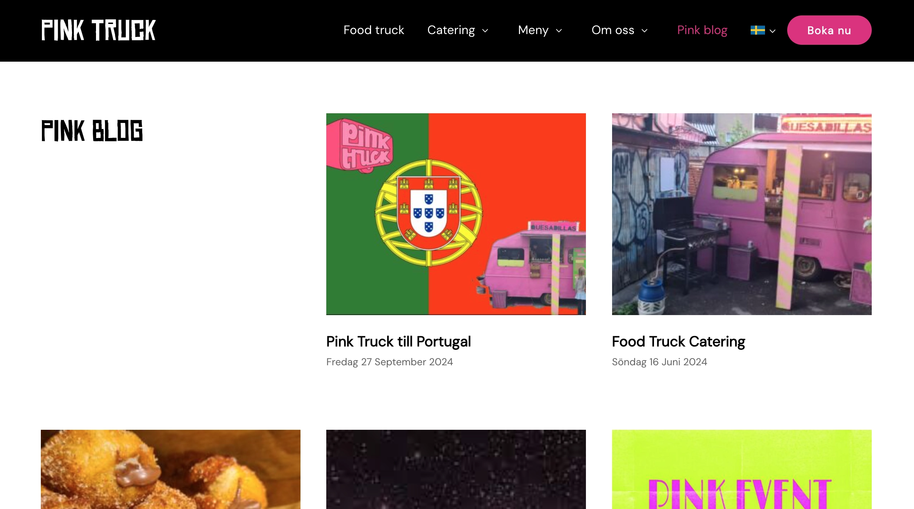
Task: Expand the language selector chevron
Action: click(773, 31)
